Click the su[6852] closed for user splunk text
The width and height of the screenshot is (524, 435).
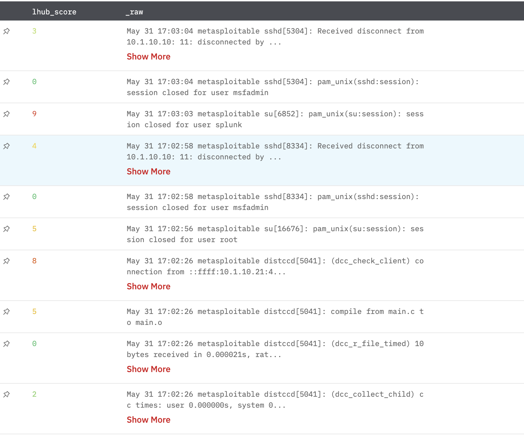click(275, 119)
